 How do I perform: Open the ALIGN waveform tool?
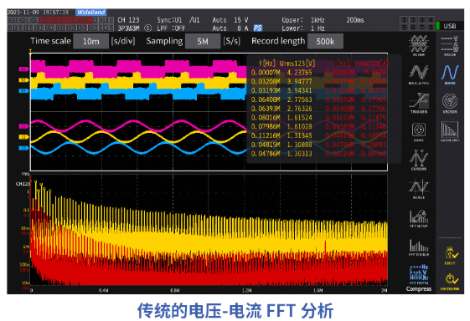419,45
